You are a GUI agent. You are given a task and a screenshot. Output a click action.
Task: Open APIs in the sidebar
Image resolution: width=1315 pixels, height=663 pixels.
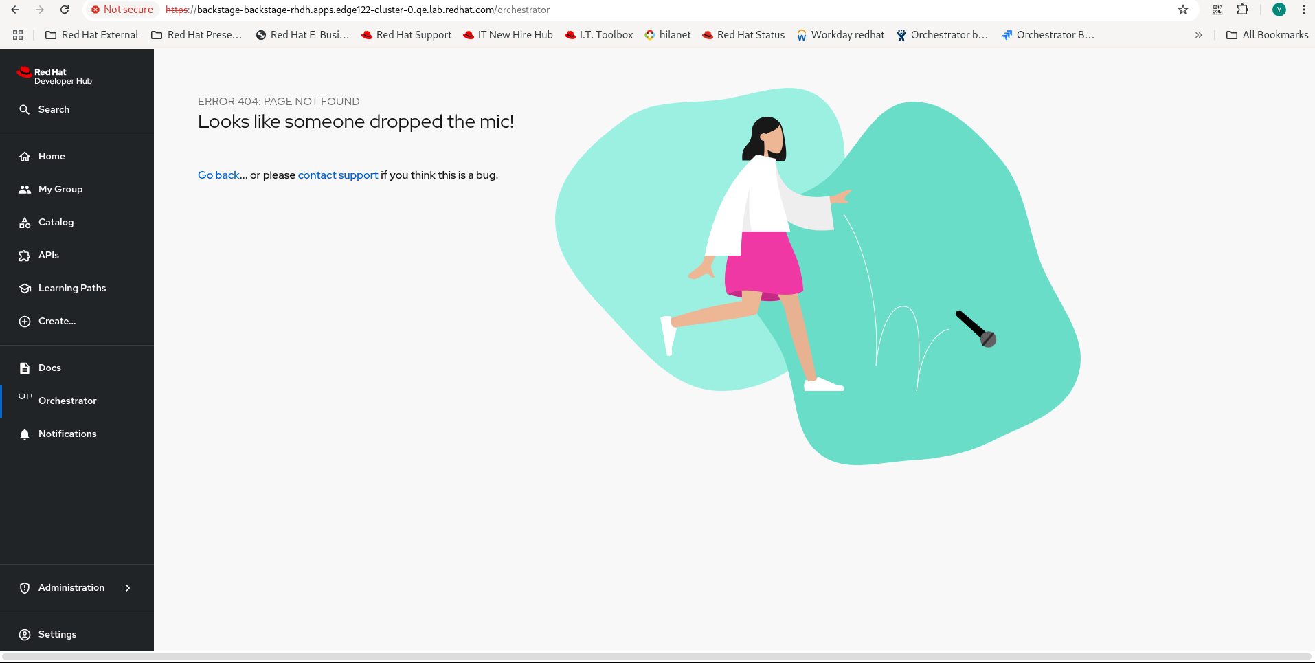tap(77, 255)
